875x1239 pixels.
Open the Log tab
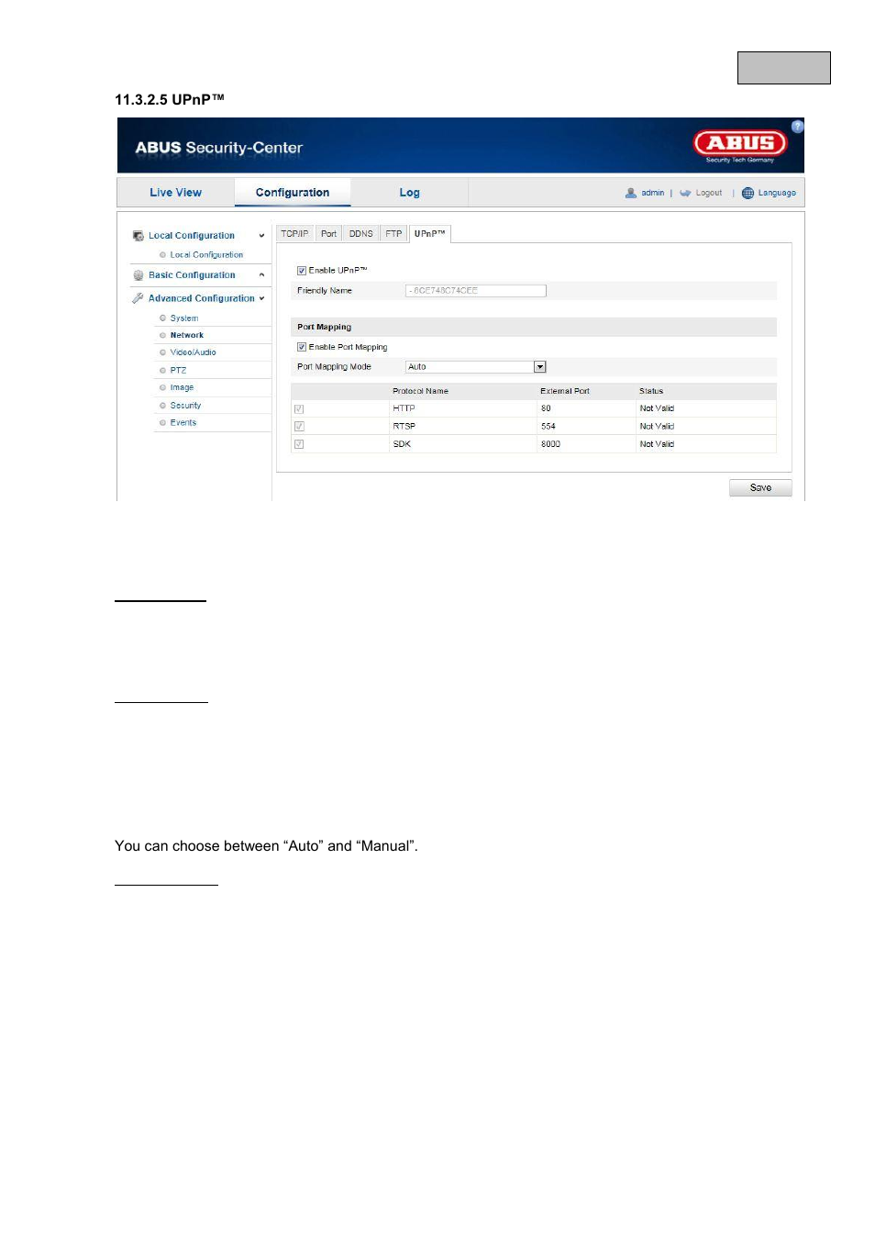409,193
